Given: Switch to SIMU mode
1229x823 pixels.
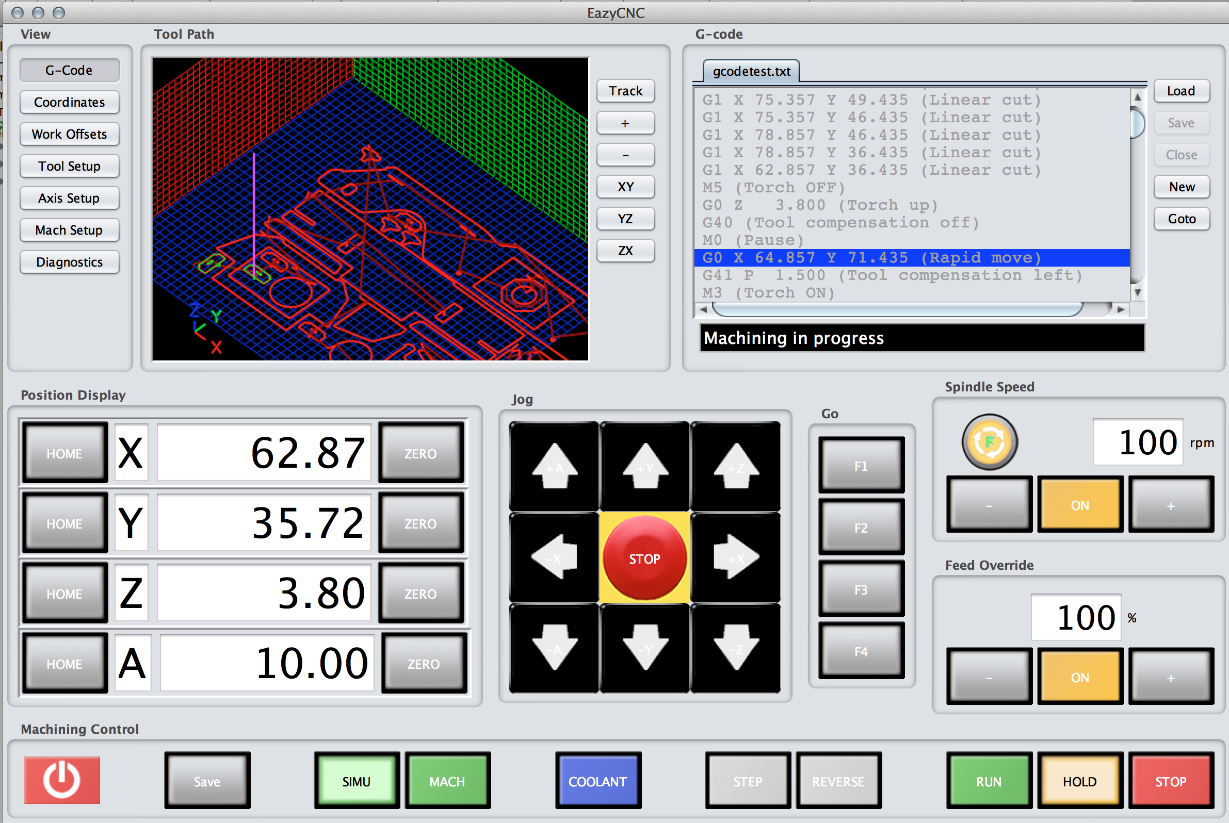Looking at the screenshot, I should pyautogui.click(x=357, y=781).
